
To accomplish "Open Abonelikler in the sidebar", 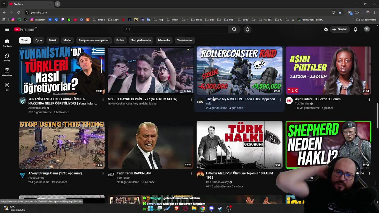I will pyautogui.click(x=7, y=72).
